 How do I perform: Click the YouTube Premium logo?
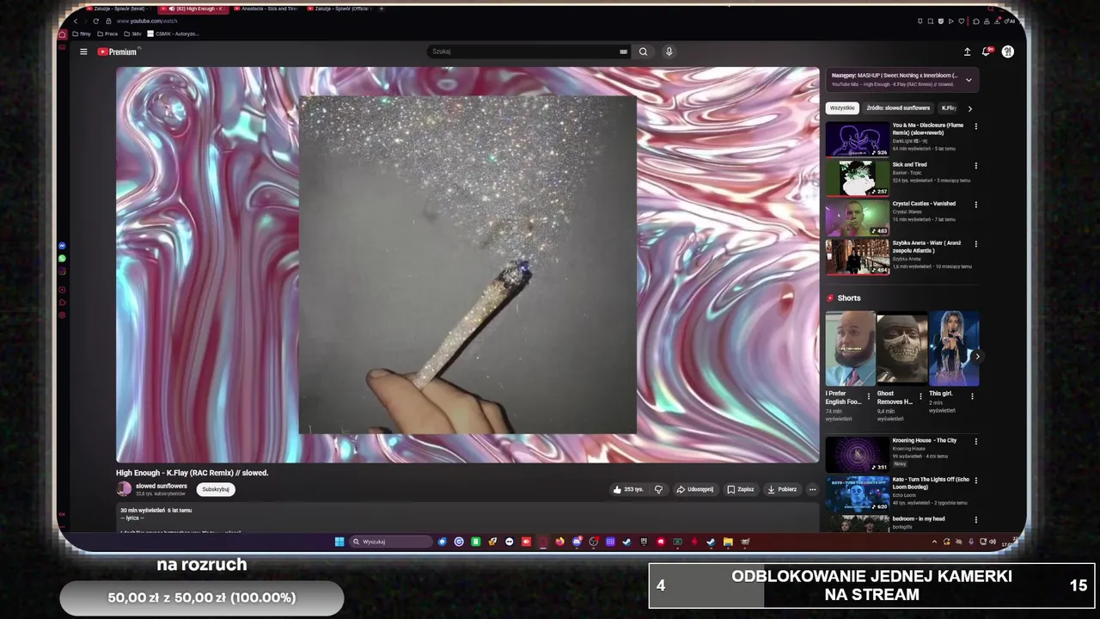(x=118, y=52)
